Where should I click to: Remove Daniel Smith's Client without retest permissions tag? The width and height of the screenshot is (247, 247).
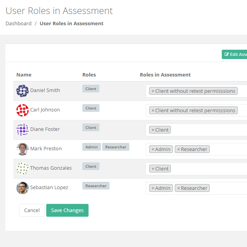tap(153, 91)
